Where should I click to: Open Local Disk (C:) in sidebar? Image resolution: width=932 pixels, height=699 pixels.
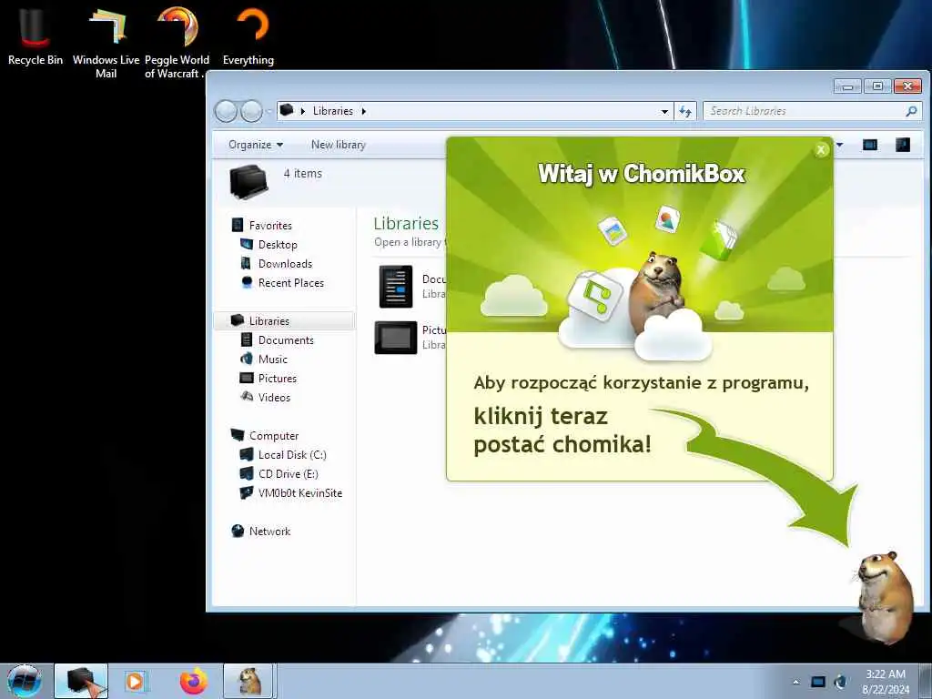coord(292,455)
